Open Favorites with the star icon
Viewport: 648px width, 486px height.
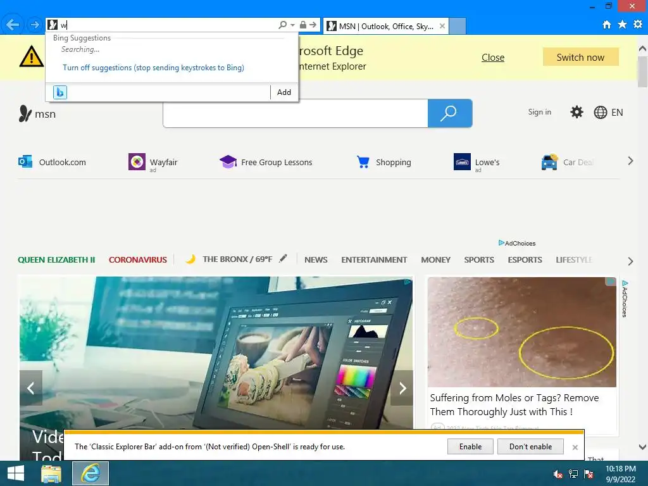(622, 25)
